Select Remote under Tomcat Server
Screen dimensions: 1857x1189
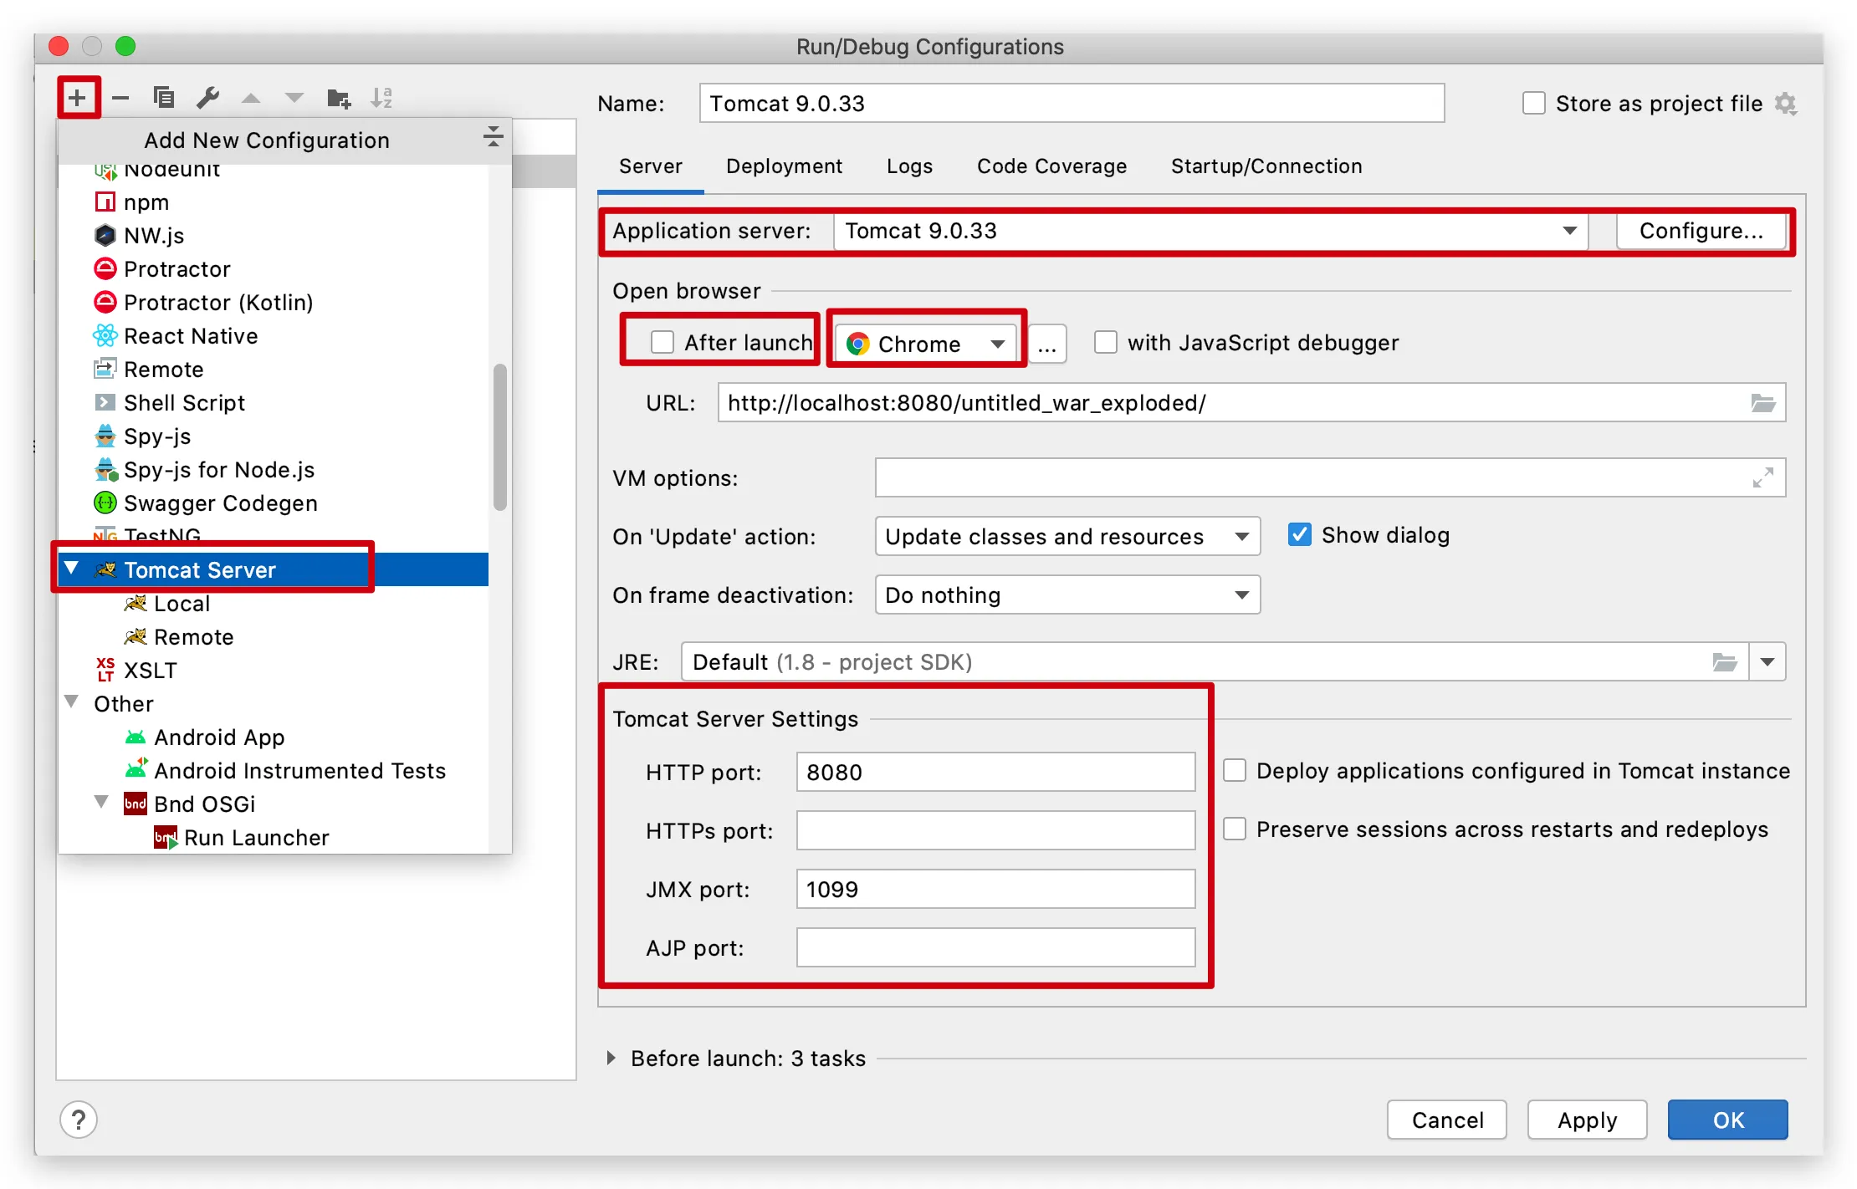coord(274,637)
